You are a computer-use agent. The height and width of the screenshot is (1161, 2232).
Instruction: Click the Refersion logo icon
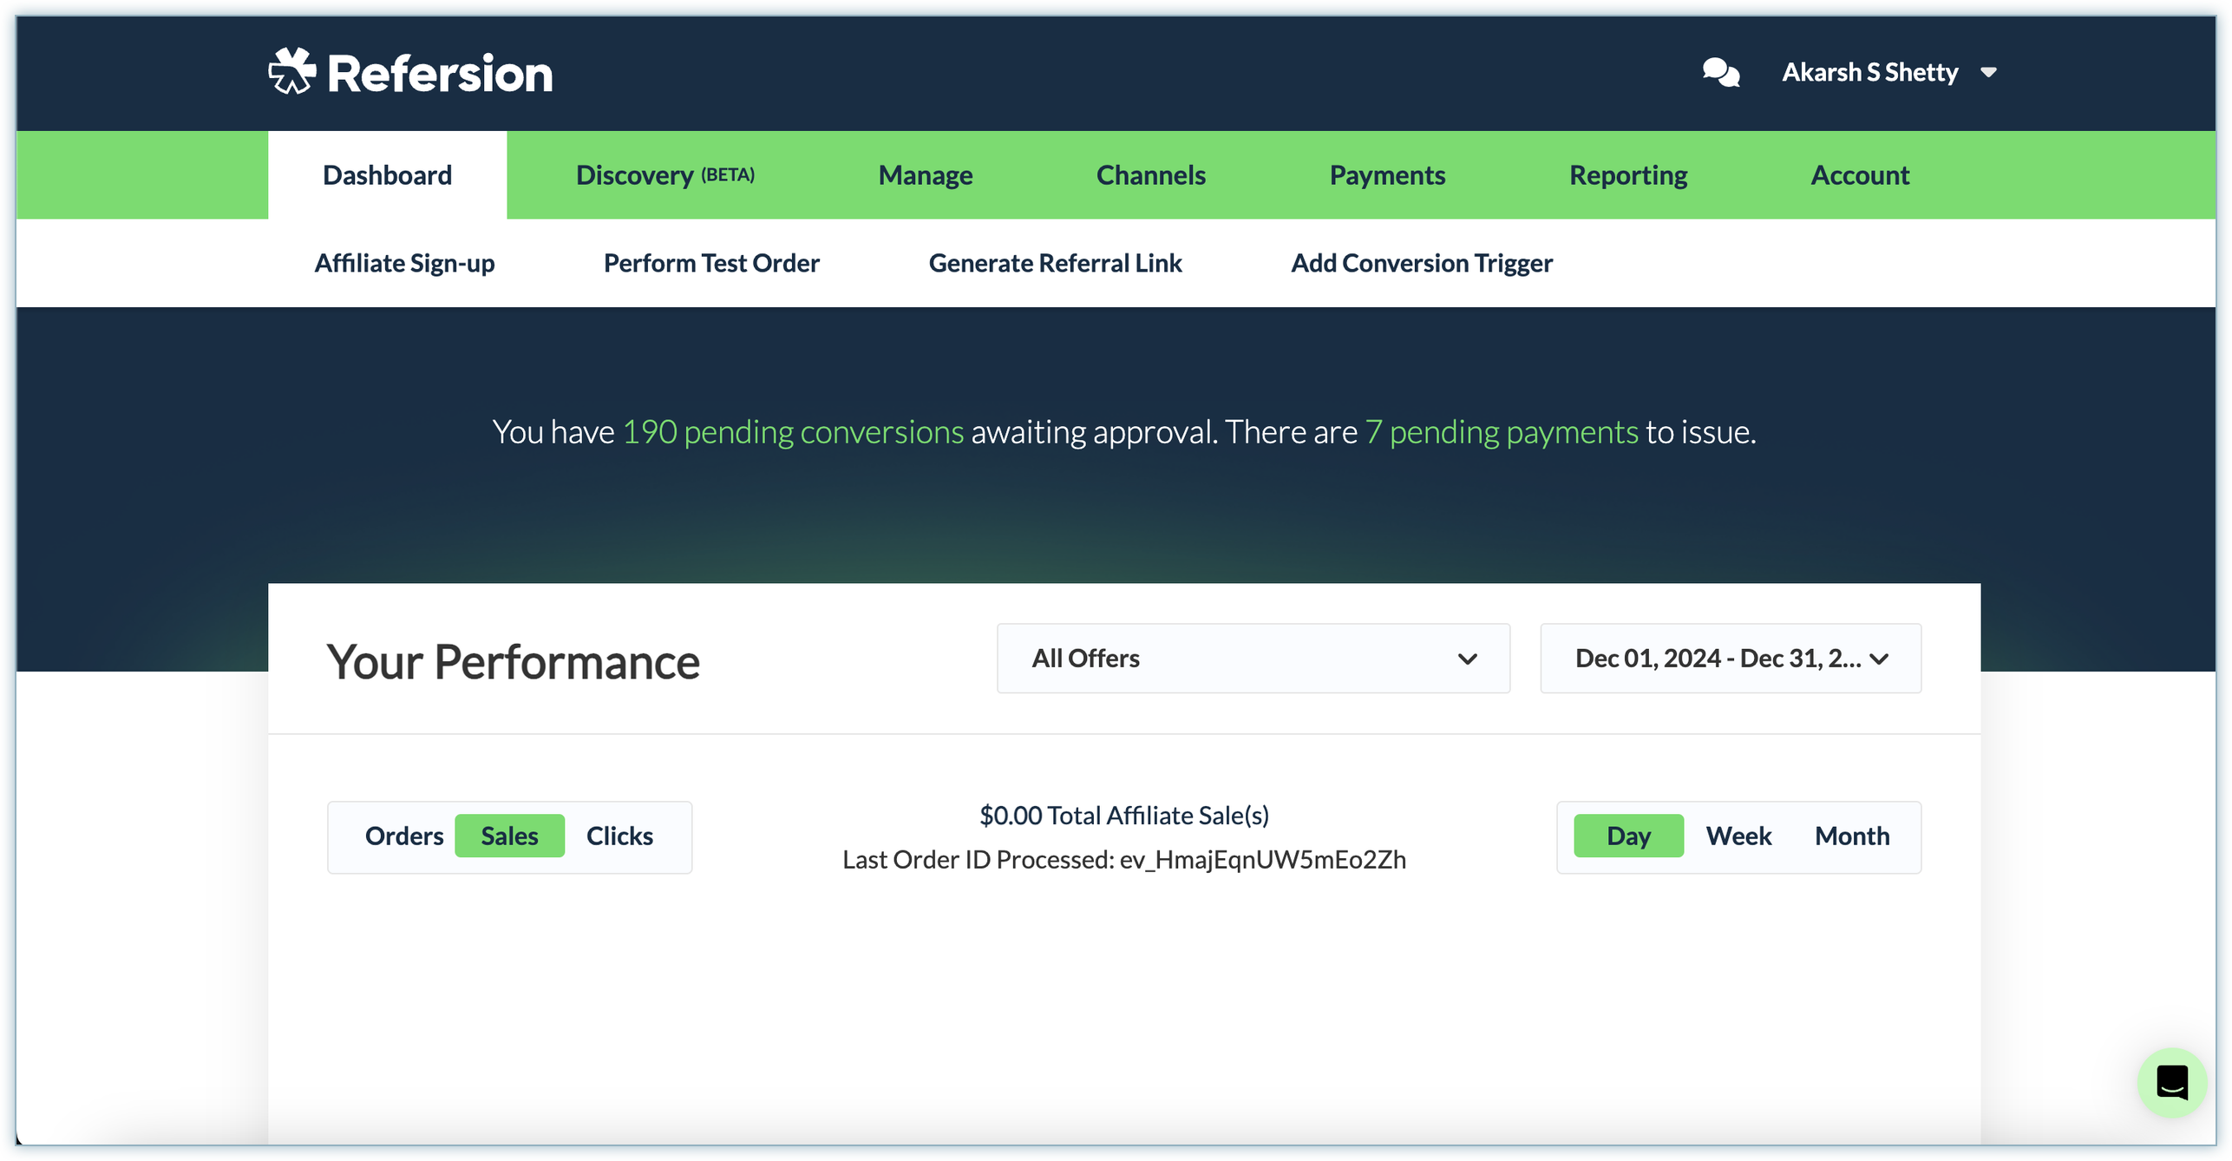(x=291, y=72)
